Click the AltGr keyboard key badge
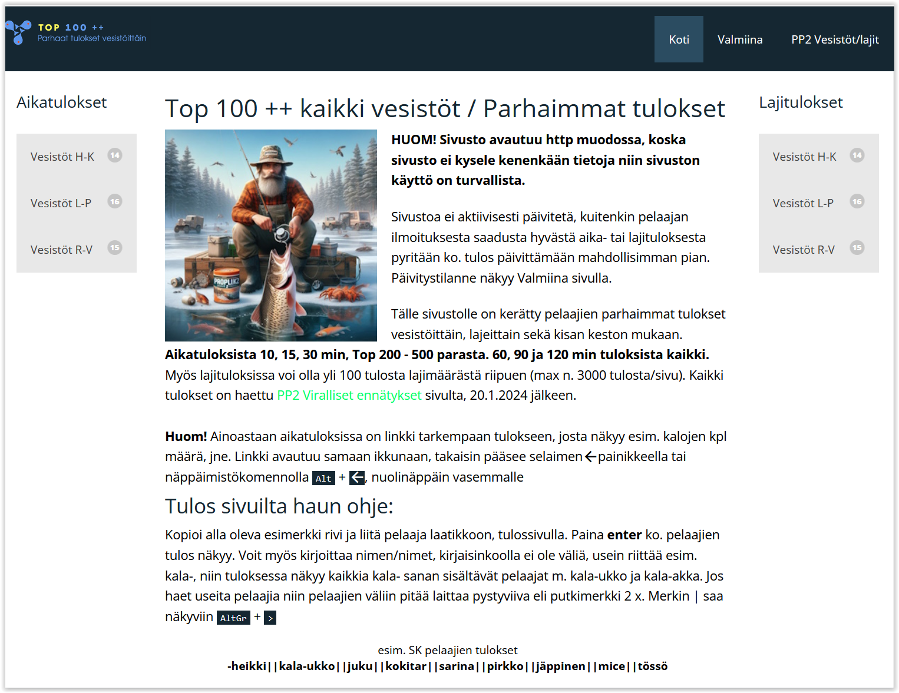Viewport: 899px width, 693px height. click(233, 618)
